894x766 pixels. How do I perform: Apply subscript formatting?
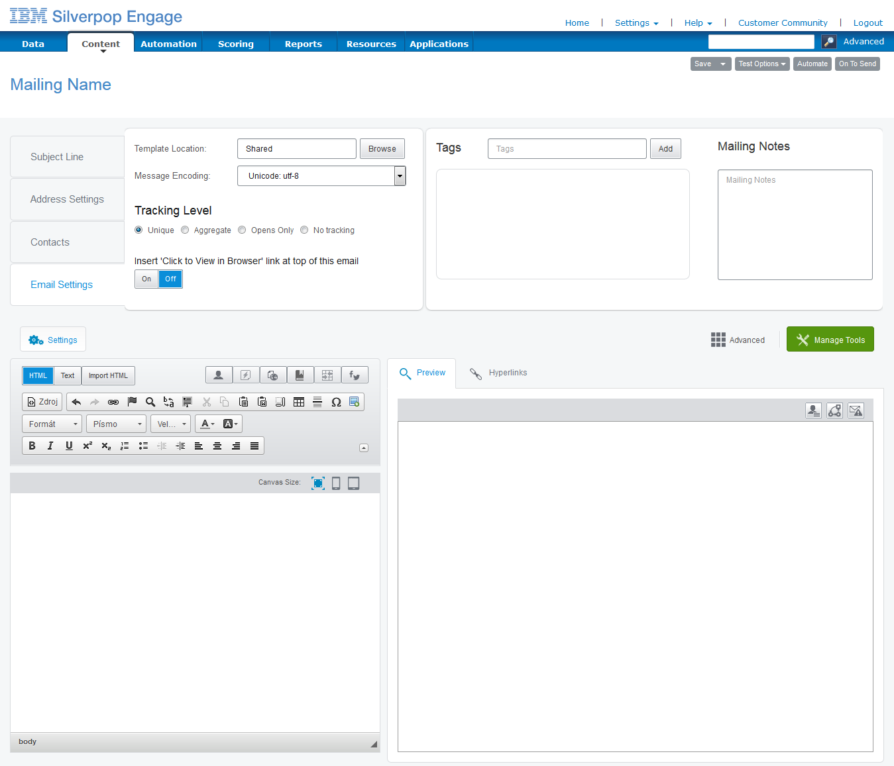point(106,446)
